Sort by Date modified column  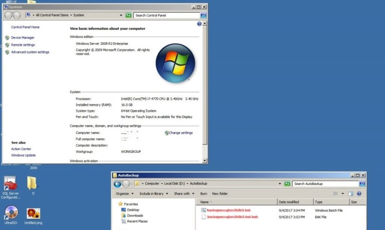click(x=295, y=202)
